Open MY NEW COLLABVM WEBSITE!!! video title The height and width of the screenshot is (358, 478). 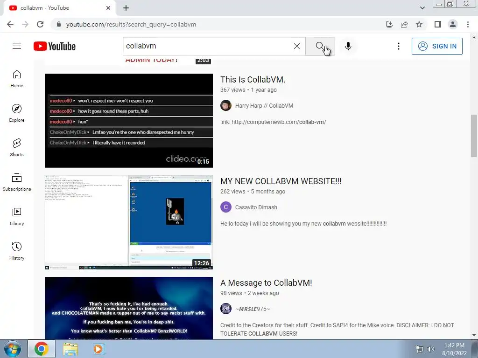tap(281, 181)
